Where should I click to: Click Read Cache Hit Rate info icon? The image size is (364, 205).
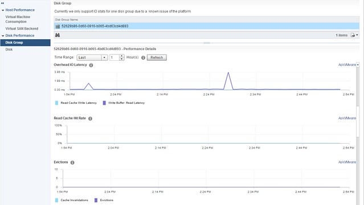tap(90, 119)
